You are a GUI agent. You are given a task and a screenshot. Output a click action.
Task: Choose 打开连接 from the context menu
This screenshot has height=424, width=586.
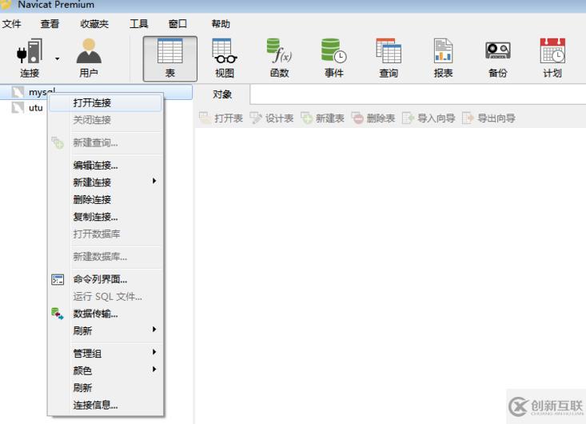point(106,103)
